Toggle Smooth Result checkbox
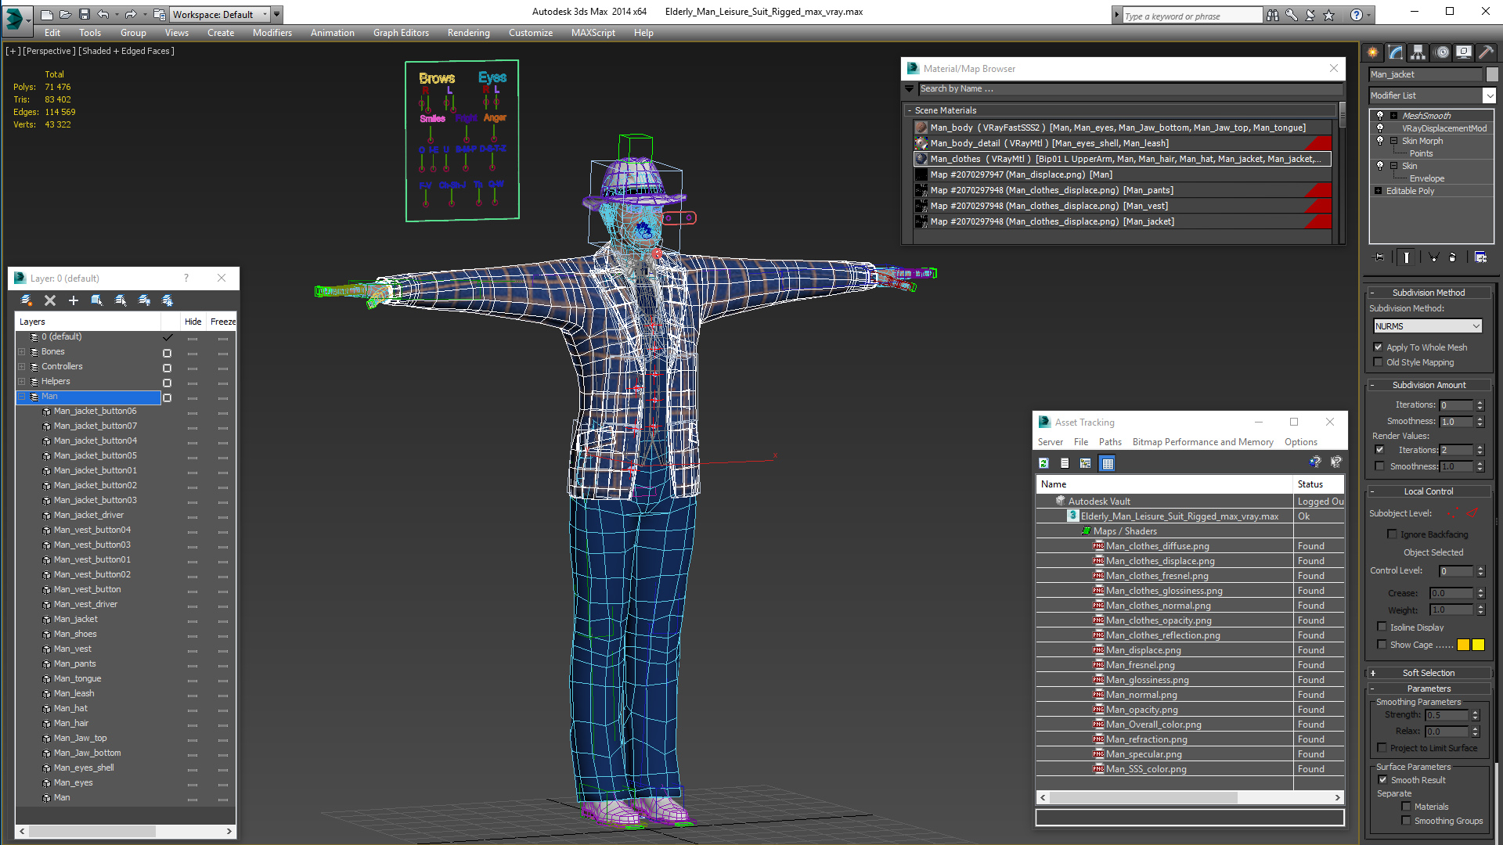1503x845 pixels. pos(1382,780)
